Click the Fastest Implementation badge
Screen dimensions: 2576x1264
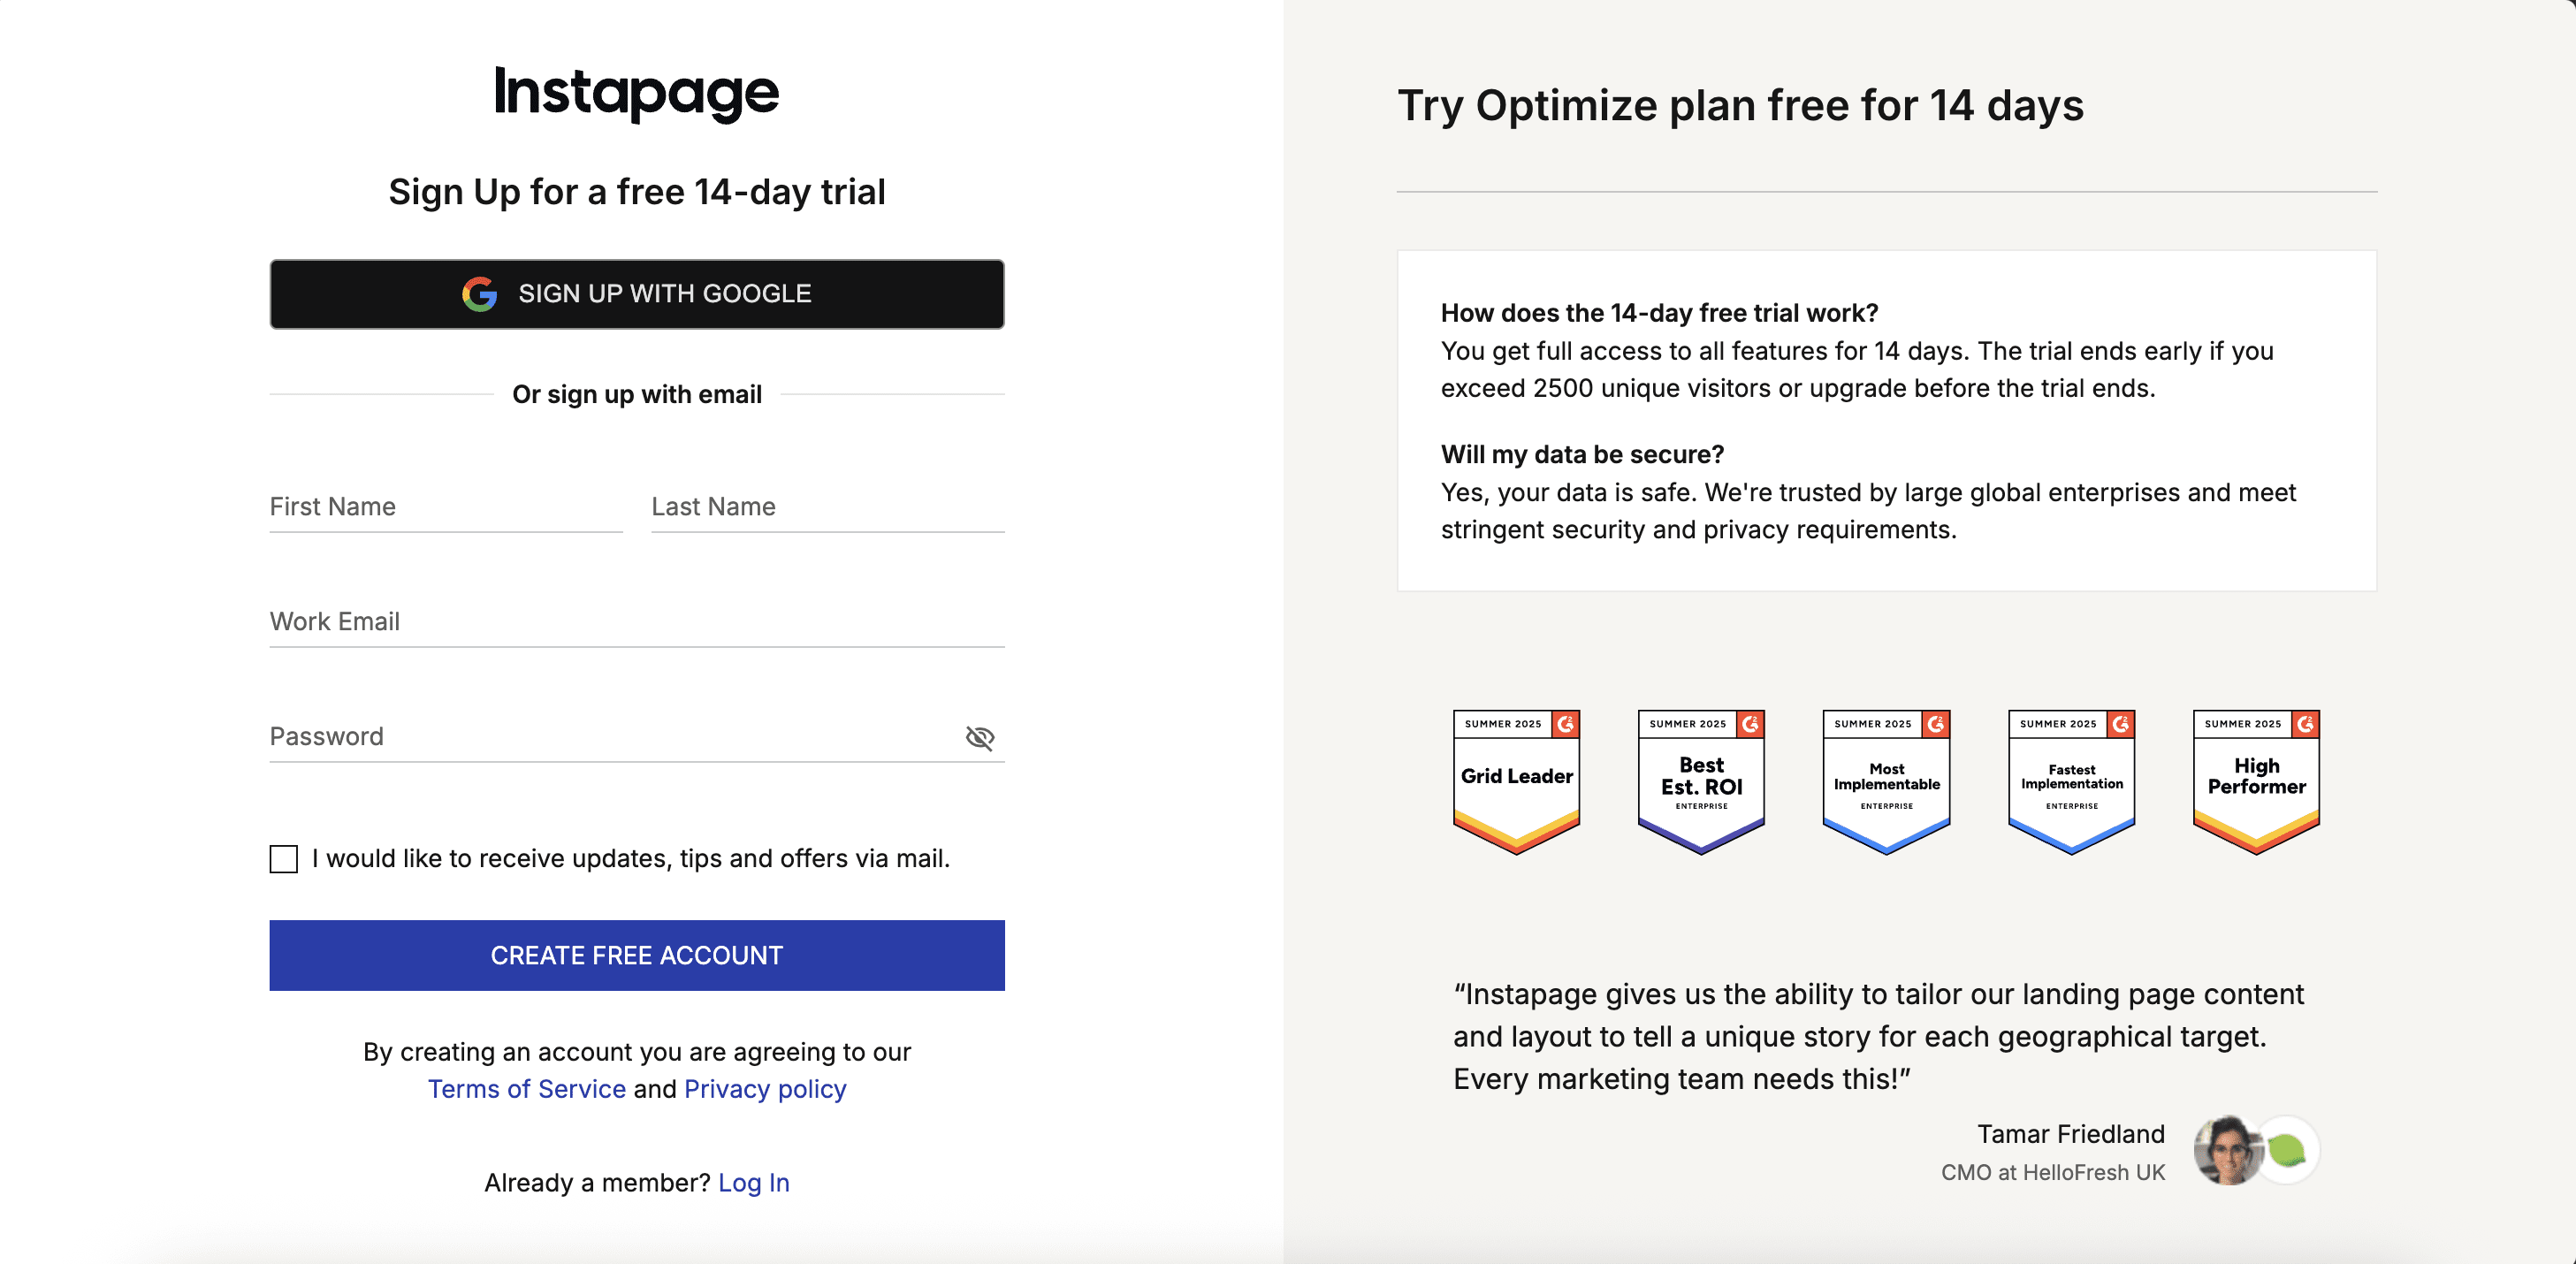2071,780
